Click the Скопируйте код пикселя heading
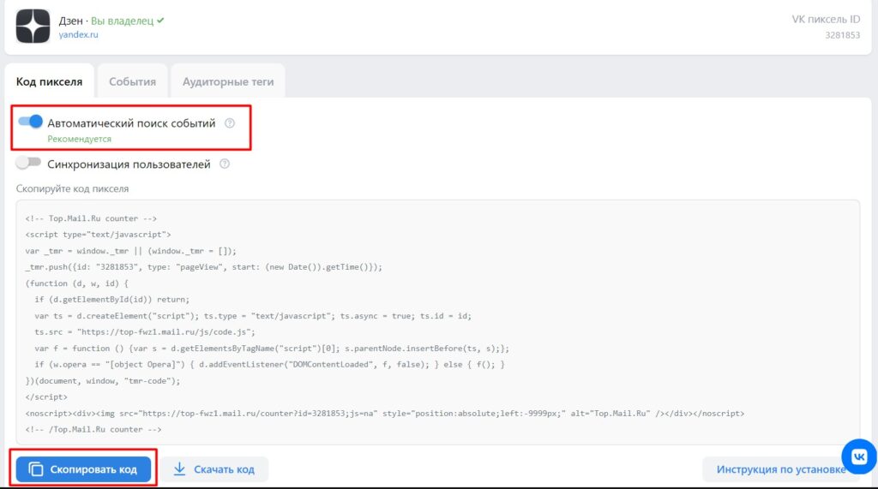Viewport: 878px width, 489px height. (x=72, y=188)
